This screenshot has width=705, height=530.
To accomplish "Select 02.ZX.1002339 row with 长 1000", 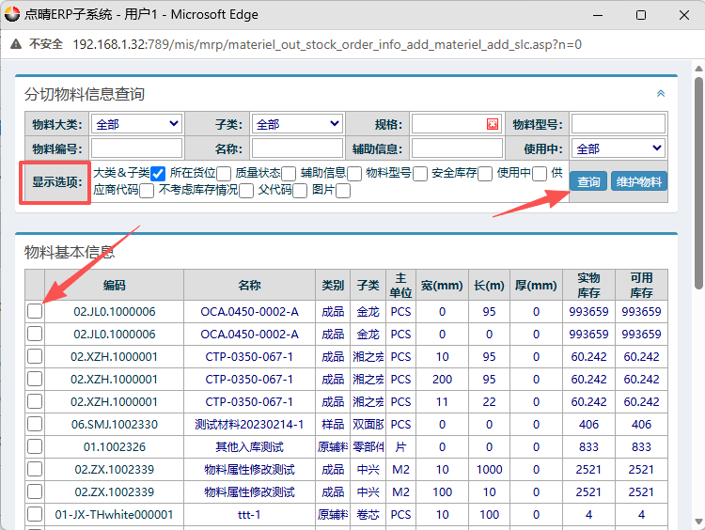I will [35, 469].
